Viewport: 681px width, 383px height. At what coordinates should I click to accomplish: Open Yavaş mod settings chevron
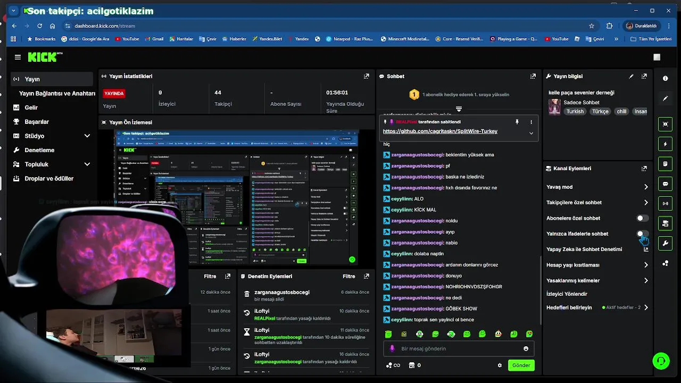click(646, 187)
